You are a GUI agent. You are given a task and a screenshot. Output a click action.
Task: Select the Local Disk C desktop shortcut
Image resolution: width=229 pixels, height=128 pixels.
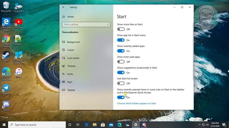[x=19, y=7]
